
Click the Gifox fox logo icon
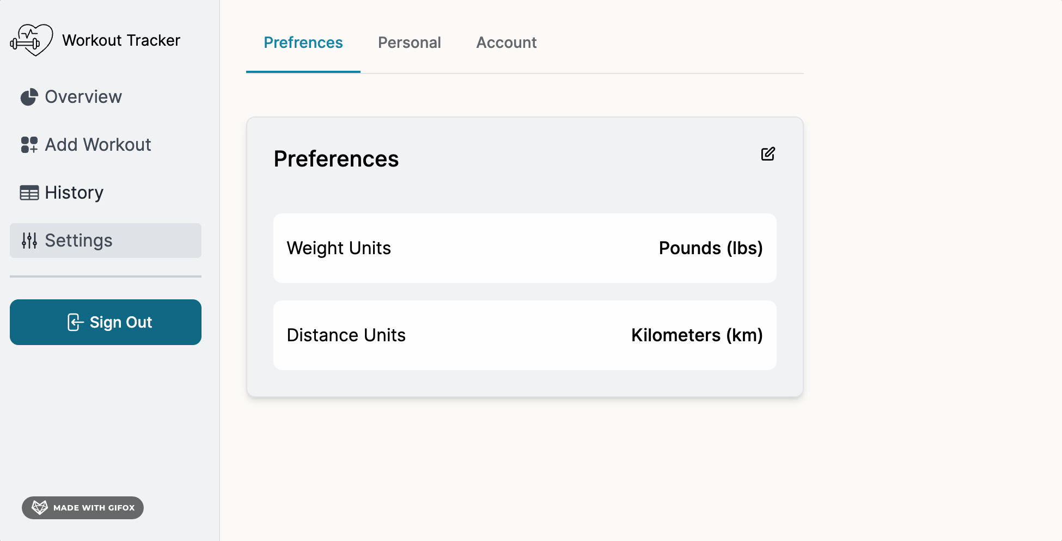[40, 508]
